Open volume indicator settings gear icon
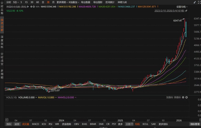Image resolution: width=201 pixels, height=128 pixels. tap(183, 97)
